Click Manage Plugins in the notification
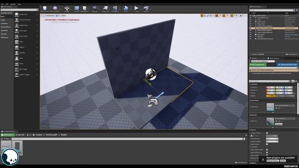The width and height of the screenshot is (299, 168). click(x=272, y=161)
